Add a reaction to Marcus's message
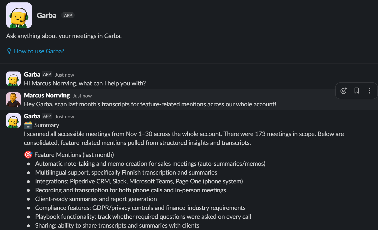The image size is (378, 230). 343,91
